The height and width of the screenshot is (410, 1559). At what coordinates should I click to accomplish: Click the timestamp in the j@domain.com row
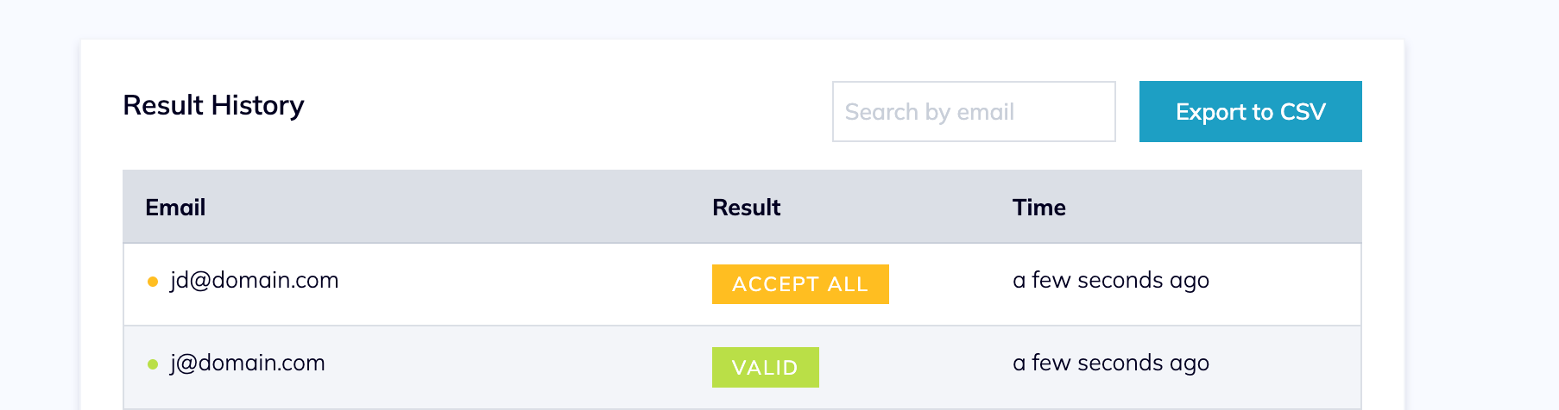coord(1110,363)
